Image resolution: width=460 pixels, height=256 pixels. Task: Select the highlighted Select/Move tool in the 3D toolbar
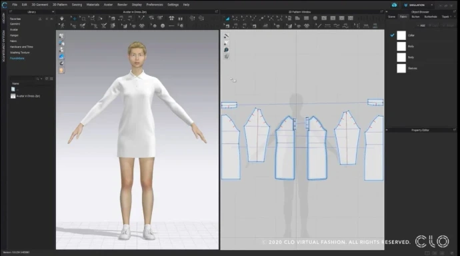click(73, 18)
